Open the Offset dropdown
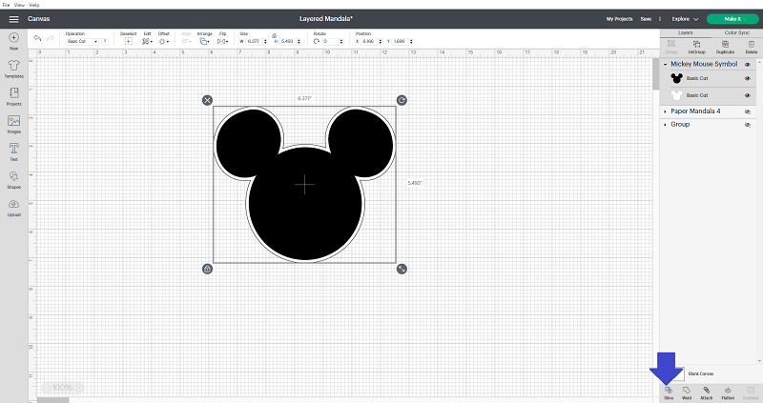Image resolution: width=763 pixels, height=403 pixels. 164,41
